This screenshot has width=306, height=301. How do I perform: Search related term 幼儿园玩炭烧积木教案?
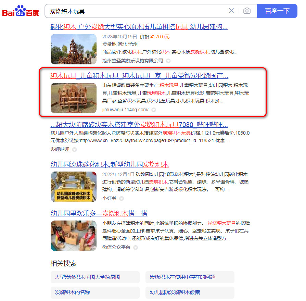(x=190, y=292)
